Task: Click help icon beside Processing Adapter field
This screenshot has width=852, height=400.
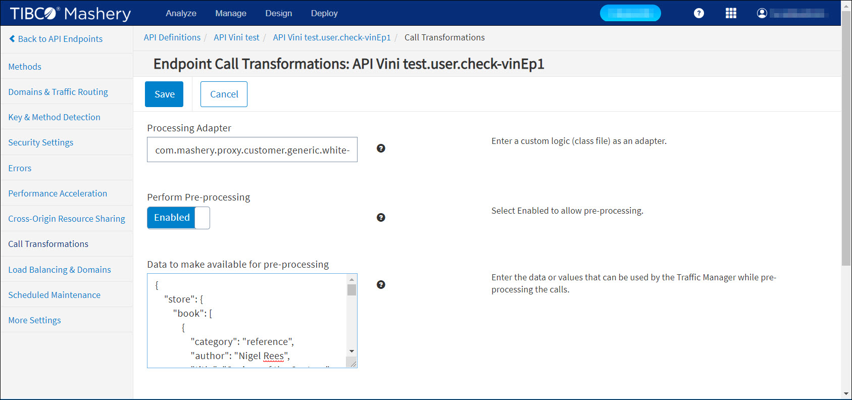Action: tap(381, 148)
